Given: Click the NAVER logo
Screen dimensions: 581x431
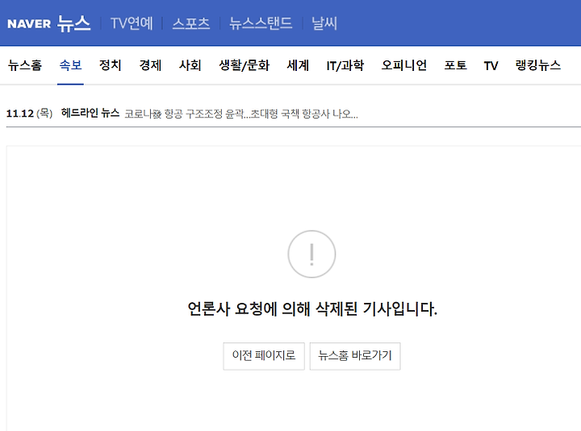Looking at the screenshot, I should 29,24.
